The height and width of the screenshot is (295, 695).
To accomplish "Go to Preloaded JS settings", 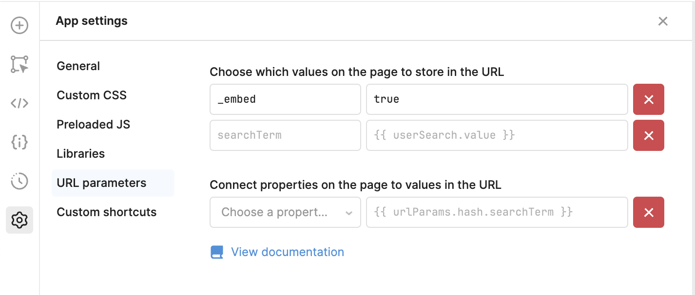I will point(94,125).
